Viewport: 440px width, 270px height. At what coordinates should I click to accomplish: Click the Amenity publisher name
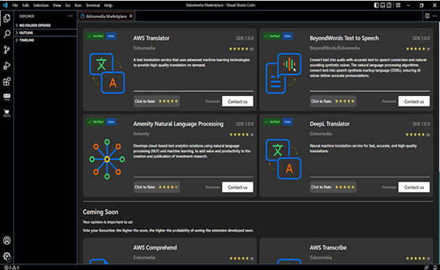tap(141, 134)
